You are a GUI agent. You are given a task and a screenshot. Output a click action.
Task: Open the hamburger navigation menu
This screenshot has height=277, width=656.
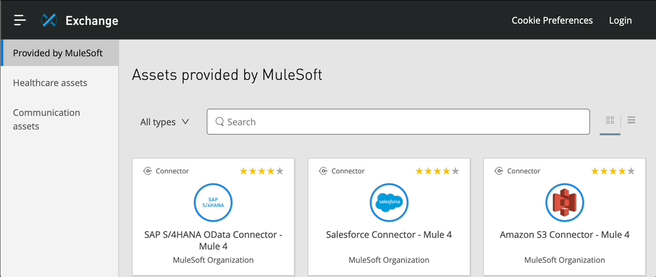[x=20, y=20]
